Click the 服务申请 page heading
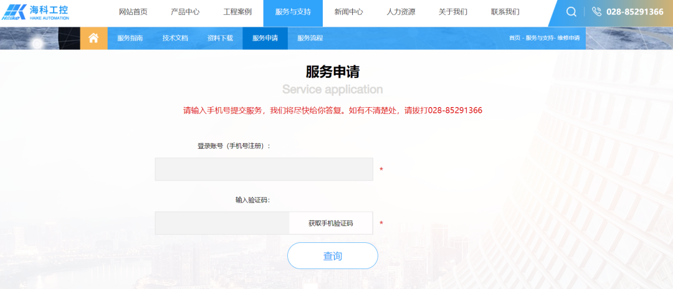The width and height of the screenshot is (673, 289). [x=333, y=72]
